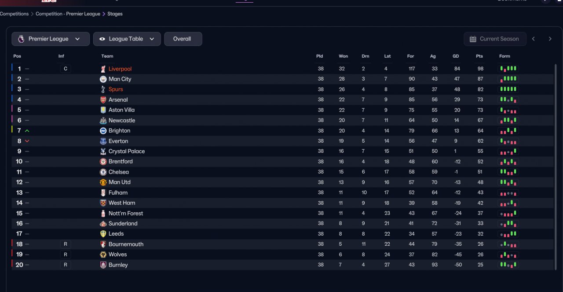Click Burnley's -50 goal difference value
Screen dimensions: 563x292
pos(457,265)
